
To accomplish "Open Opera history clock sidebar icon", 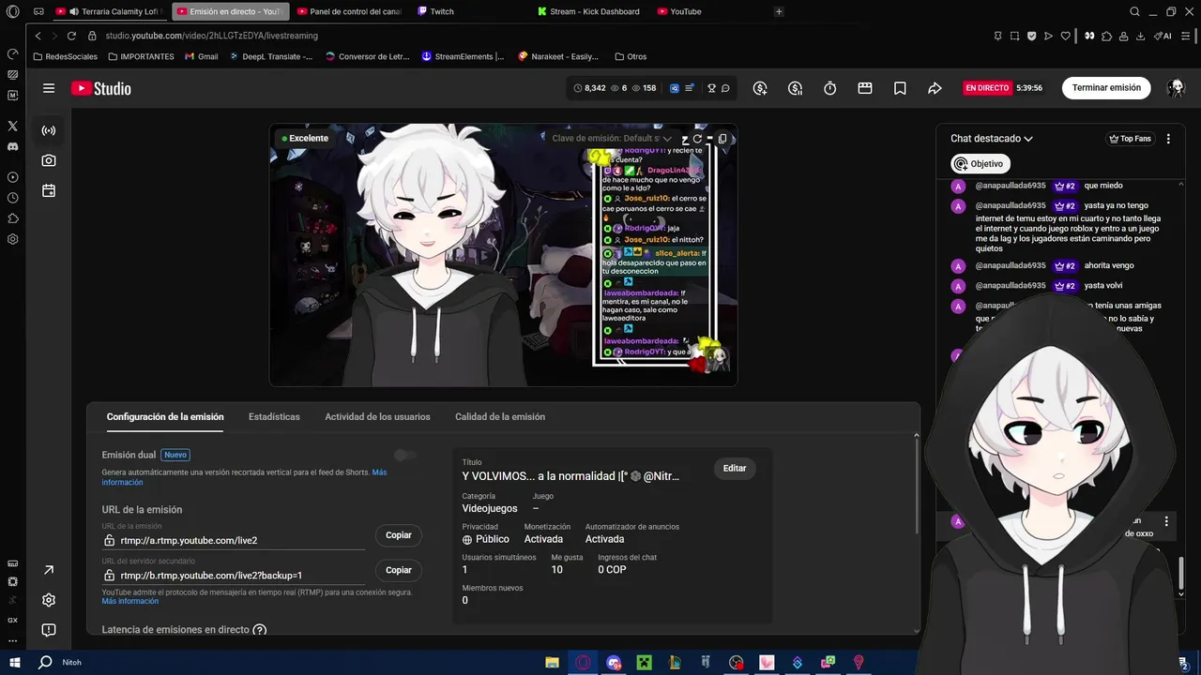I will point(12,198).
